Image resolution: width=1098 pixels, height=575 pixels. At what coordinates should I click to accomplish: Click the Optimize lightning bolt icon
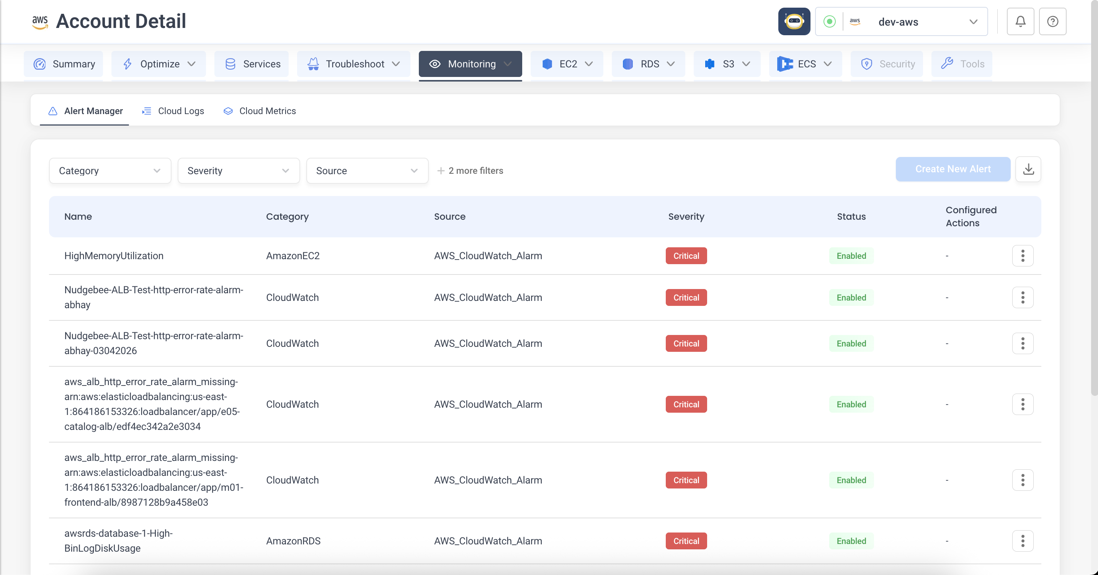point(127,64)
